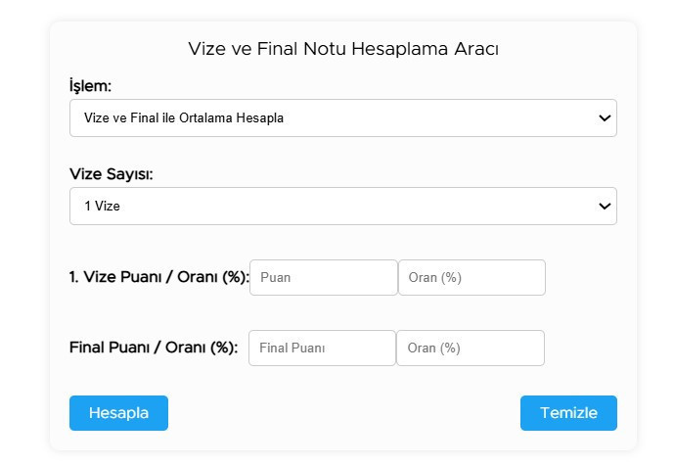674x465 pixels.
Task: Focus the 1. Vize Puan input field
Action: pos(324,277)
